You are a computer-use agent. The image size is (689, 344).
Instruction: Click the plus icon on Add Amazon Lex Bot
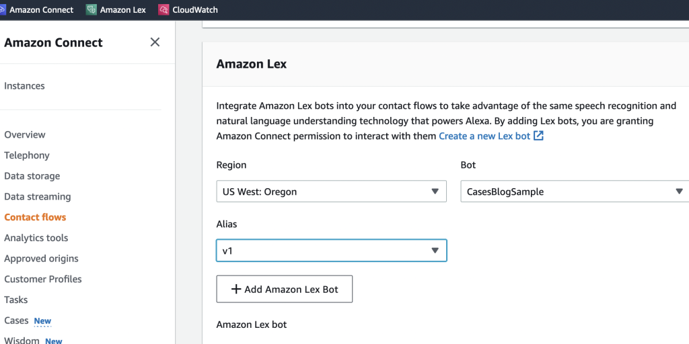235,290
